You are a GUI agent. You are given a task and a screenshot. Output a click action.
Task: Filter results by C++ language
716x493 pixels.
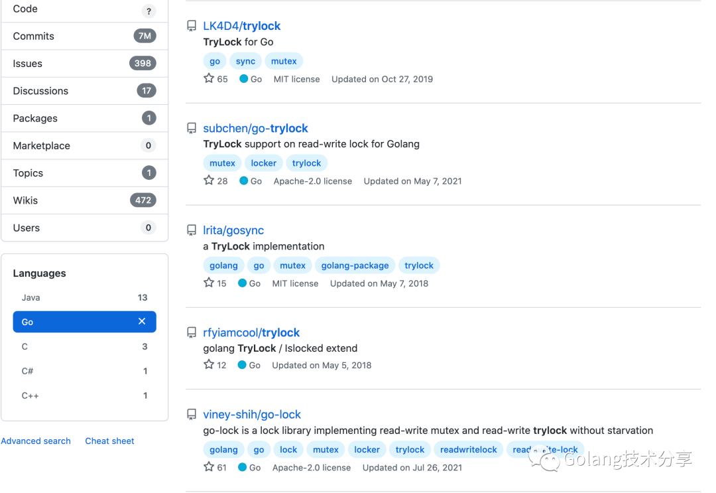[x=84, y=395]
